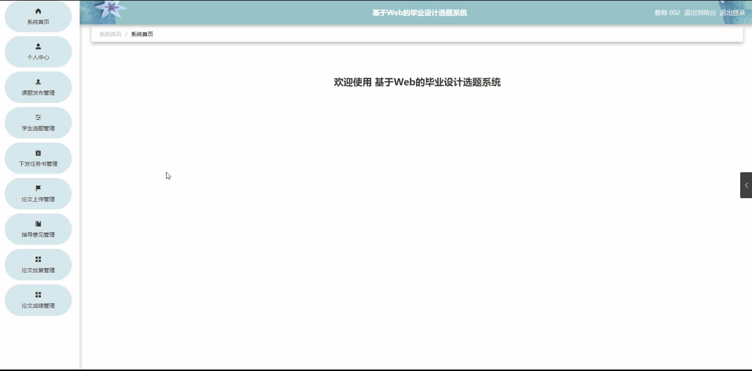Click the grid icon for 论文批复管理
The width and height of the screenshot is (752, 371).
pos(38,259)
